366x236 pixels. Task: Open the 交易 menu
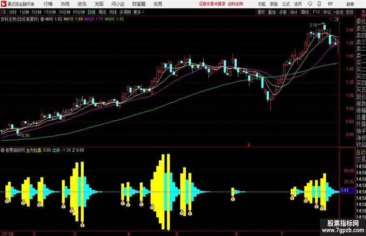[x=157, y=4]
